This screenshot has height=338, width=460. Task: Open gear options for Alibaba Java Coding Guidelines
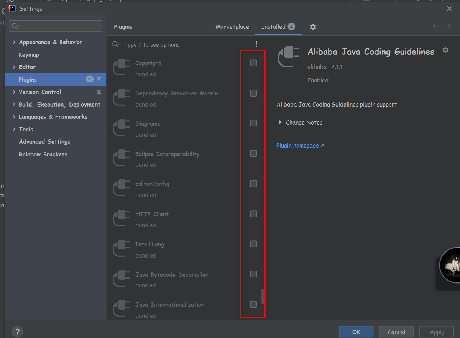(445, 50)
